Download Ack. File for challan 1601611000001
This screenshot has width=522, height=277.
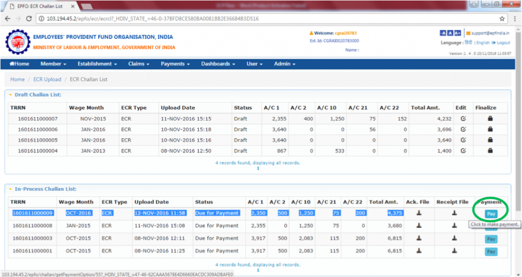click(x=419, y=251)
